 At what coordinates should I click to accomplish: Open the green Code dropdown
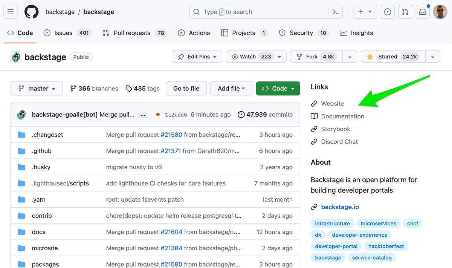point(278,89)
